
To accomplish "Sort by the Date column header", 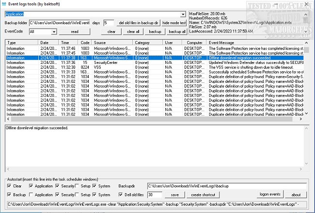I will (x=48, y=43).
